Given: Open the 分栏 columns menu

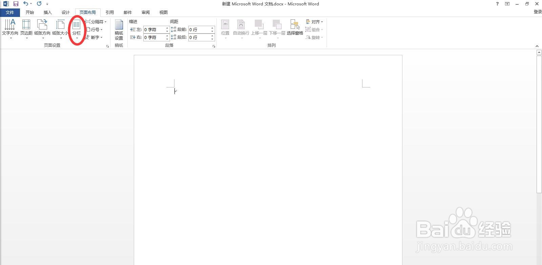Looking at the screenshot, I should click(77, 29).
